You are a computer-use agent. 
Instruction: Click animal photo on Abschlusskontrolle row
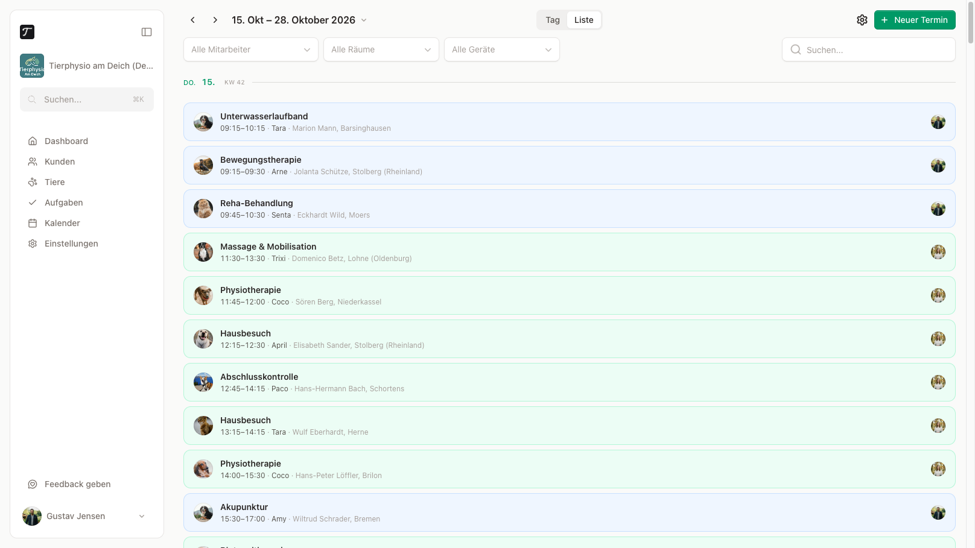click(203, 382)
